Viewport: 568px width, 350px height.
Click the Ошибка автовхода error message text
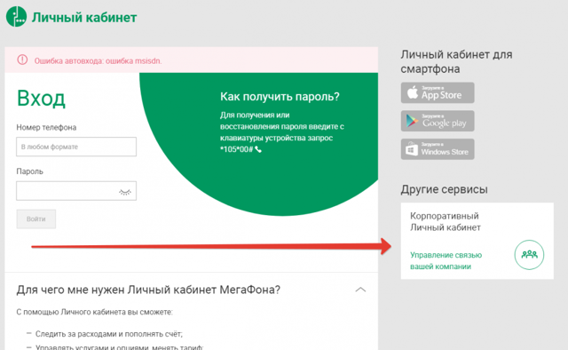click(98, 61)
